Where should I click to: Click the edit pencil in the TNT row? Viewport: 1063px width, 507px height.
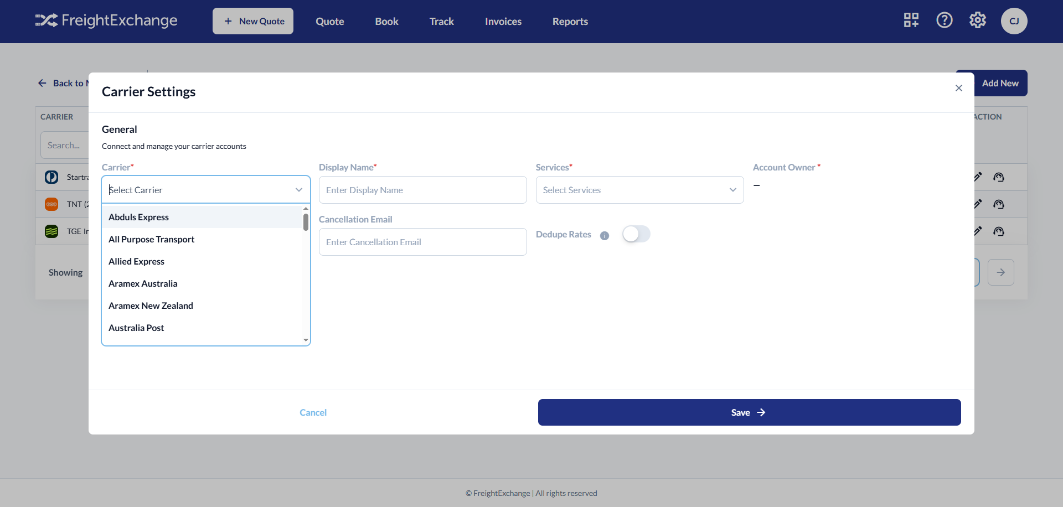978,204
